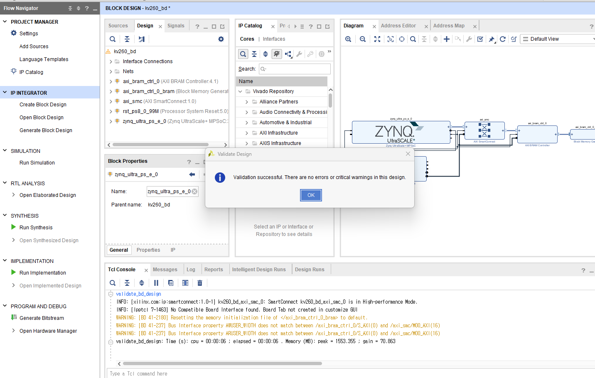Viewport: 595px width, 378px height.
Task: Expand axi_smc tree node
Action: (x=111, y=101)
